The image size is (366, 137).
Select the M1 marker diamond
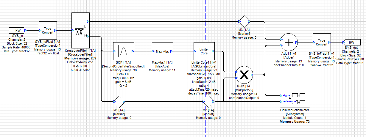(119, 102)
